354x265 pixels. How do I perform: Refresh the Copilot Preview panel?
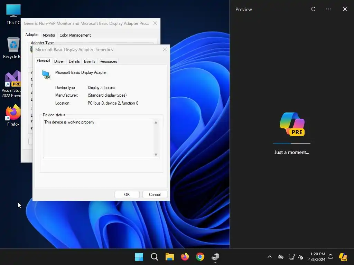click(x=313, y=9)
